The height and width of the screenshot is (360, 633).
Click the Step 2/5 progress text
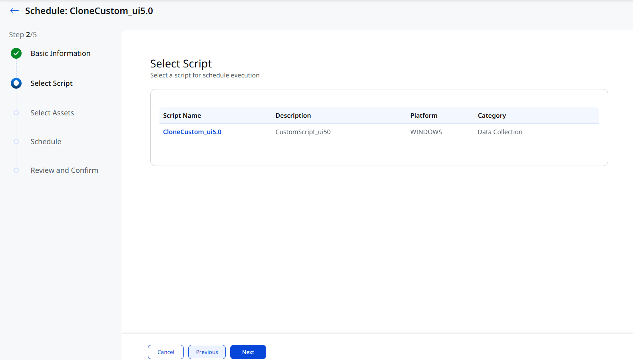[x=23, y=35]
